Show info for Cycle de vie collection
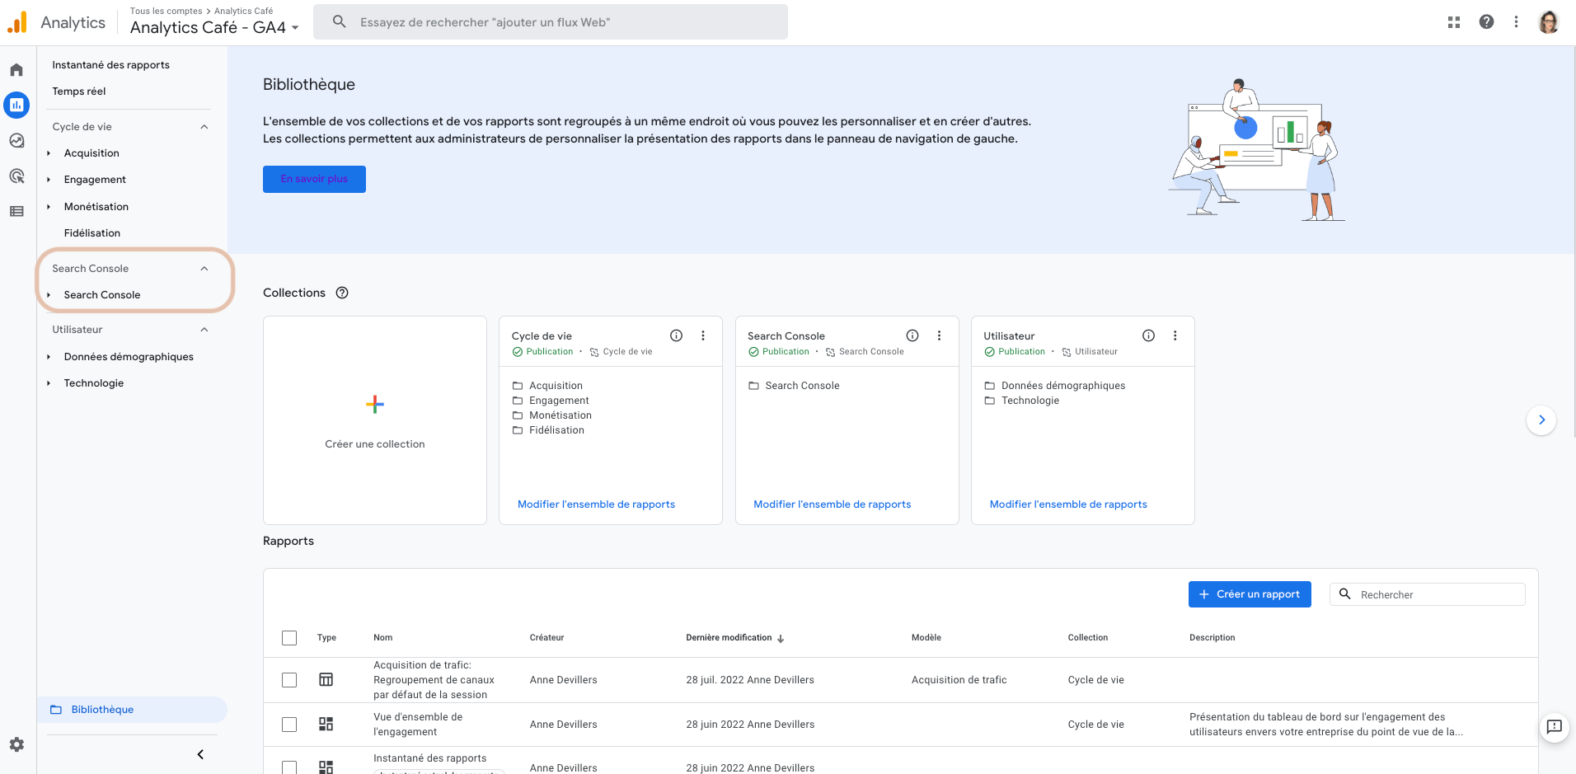 [676, 335]
